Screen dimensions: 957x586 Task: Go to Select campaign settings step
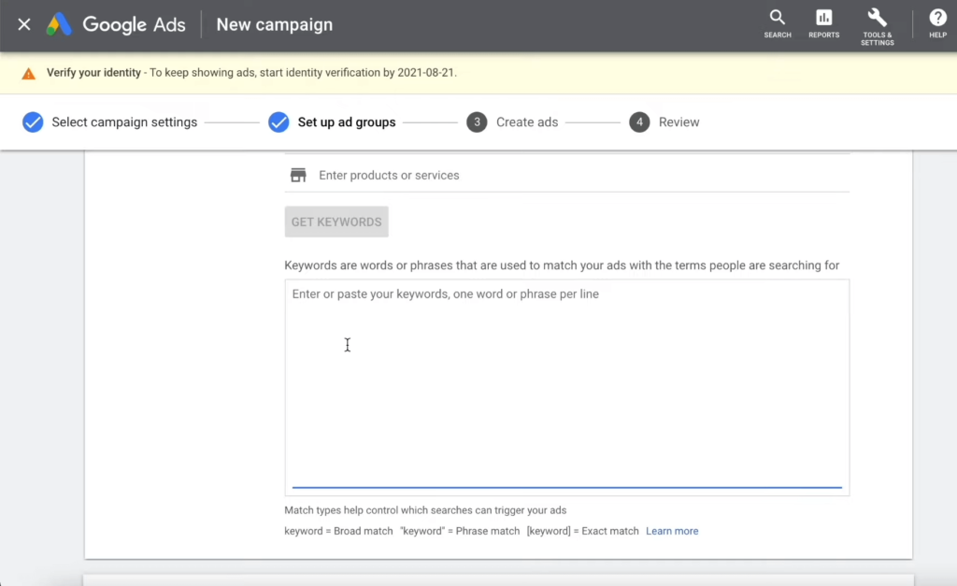coord(124,122)
